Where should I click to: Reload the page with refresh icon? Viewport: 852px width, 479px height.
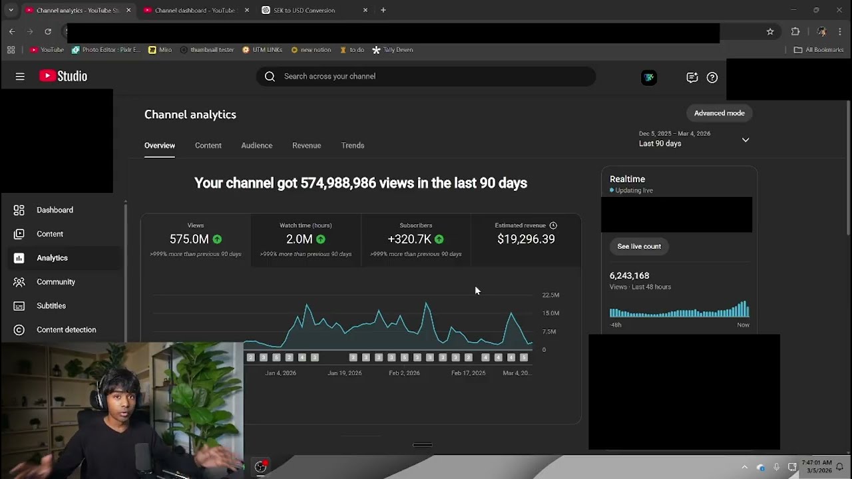[x=48, y=31]
